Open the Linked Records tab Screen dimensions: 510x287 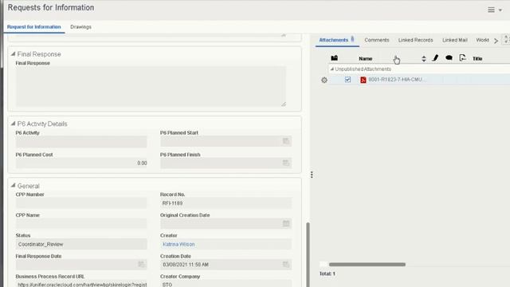click(x=415, y=40)
